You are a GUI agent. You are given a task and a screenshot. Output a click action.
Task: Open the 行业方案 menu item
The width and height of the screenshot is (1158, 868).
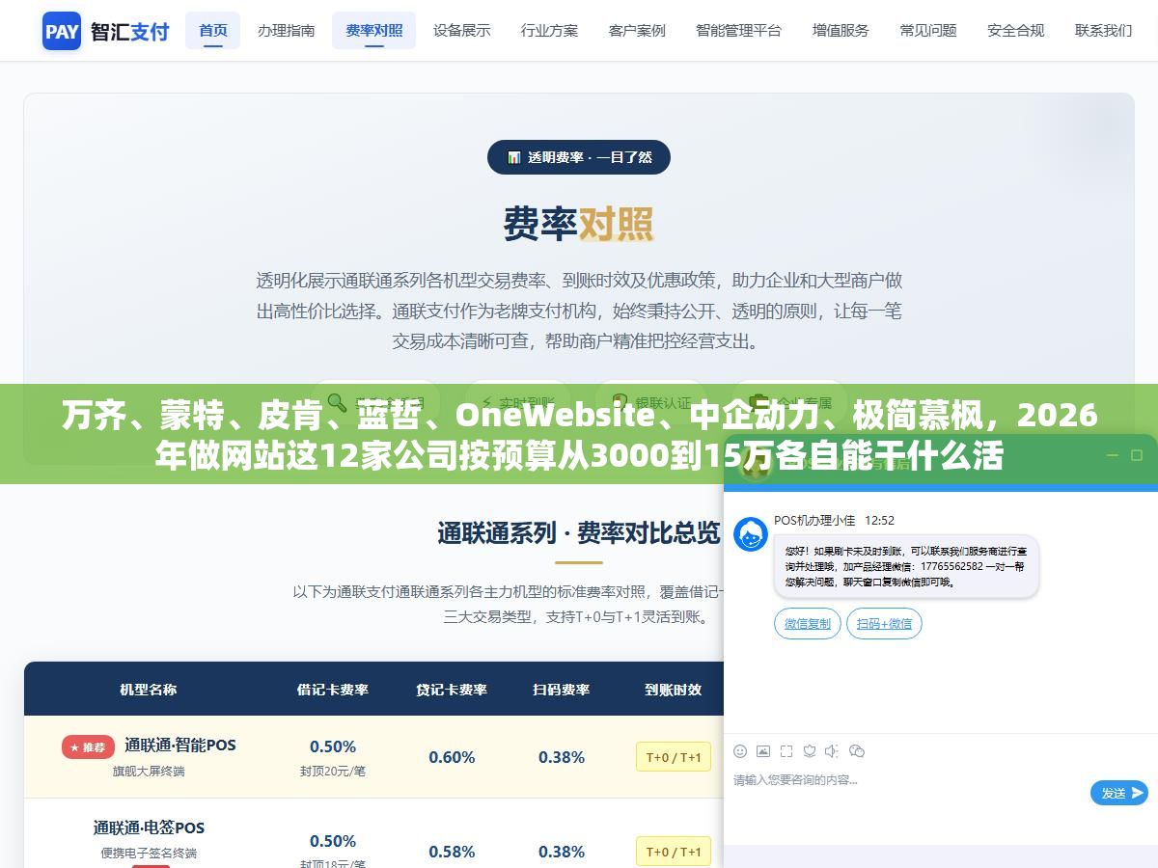(549, 31)
